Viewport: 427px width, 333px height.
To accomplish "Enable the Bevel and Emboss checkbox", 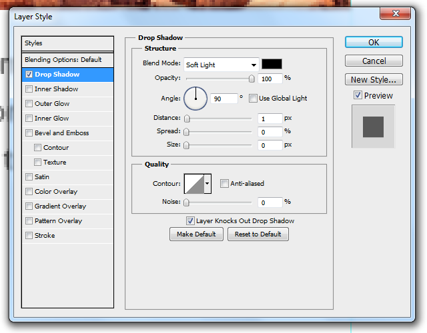I will coord(29,133).
